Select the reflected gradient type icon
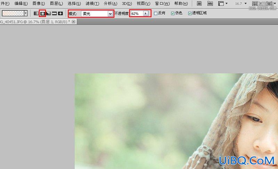This screenshot has height=169, width=278. [x=55, y=13]
